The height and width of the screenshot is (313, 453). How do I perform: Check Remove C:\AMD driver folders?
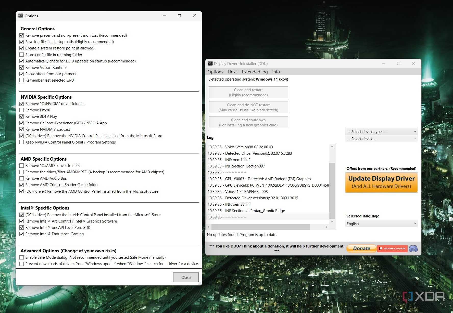tap(22, 166)
